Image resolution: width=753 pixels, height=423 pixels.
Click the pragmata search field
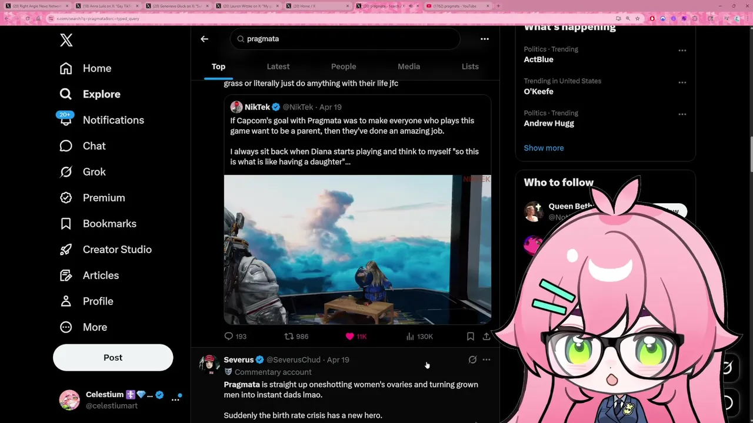coord(345,39)
